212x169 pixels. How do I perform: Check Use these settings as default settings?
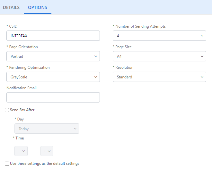click(x=7, y=164)
